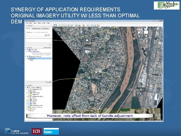Screen dimensions: 181x136
Task: Open the Fly To history dropdown arrow
Action: tap(46, 35)
